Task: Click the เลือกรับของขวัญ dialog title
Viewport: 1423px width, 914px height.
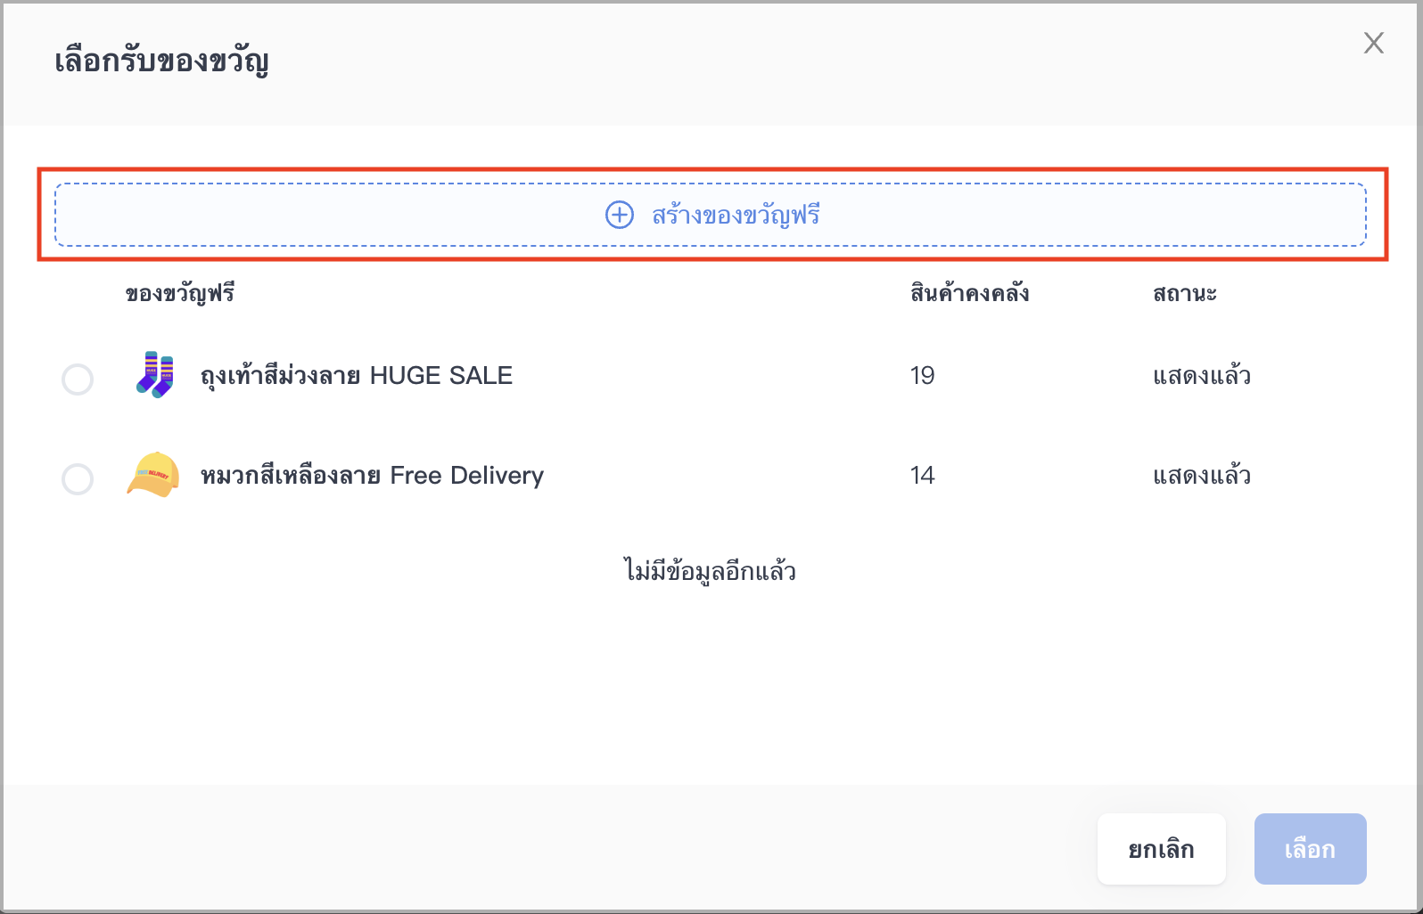Action: coord(161,61)
